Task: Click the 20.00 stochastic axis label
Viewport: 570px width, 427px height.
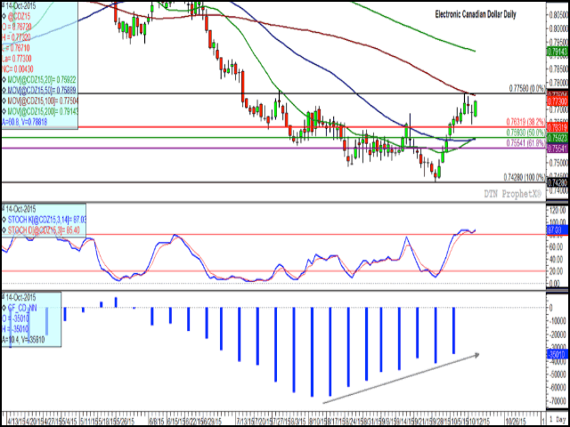Action: [558, 271]
